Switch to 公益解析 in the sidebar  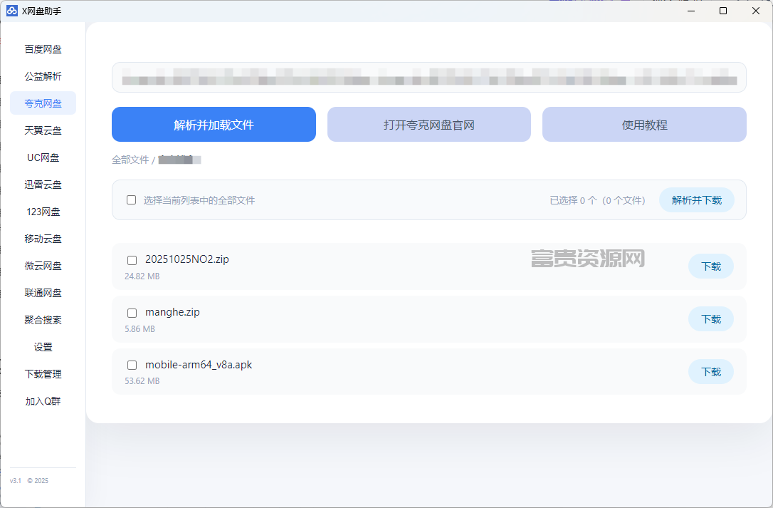pos(43,76)
